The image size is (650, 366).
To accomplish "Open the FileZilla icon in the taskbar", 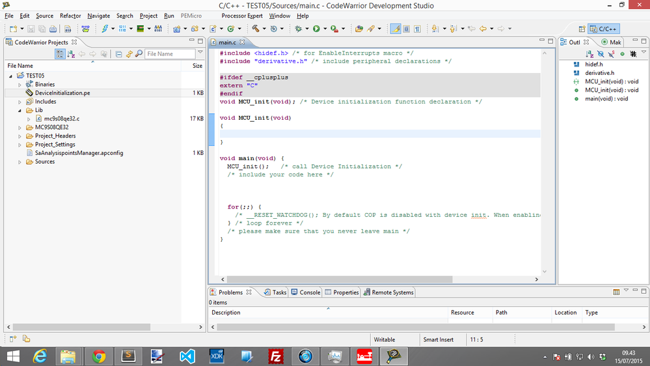I will click(x=277, y=356).
